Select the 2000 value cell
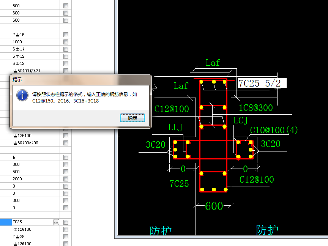The image size is (328, 246). point(36,179)
